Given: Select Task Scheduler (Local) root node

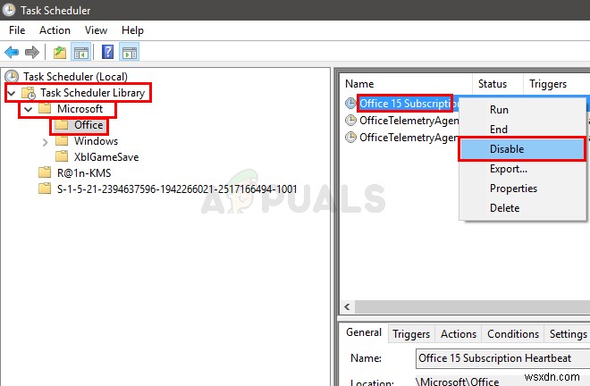Looking at the screenshot, I should click(75, 76).
